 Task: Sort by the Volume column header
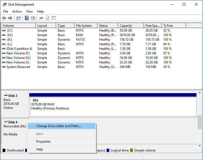click(18, 25)
